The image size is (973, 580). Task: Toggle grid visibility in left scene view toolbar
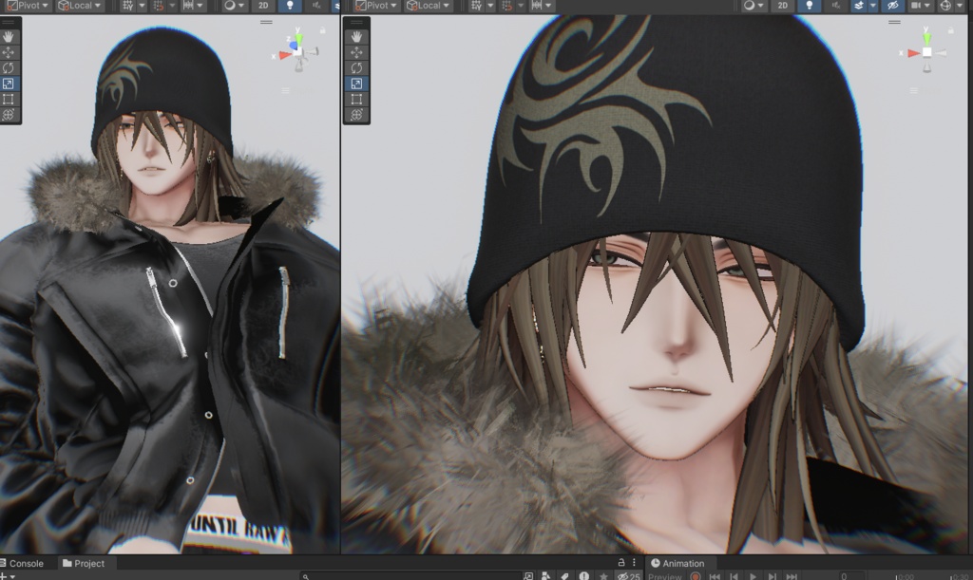pyautogui.click(x=128, y=6)
